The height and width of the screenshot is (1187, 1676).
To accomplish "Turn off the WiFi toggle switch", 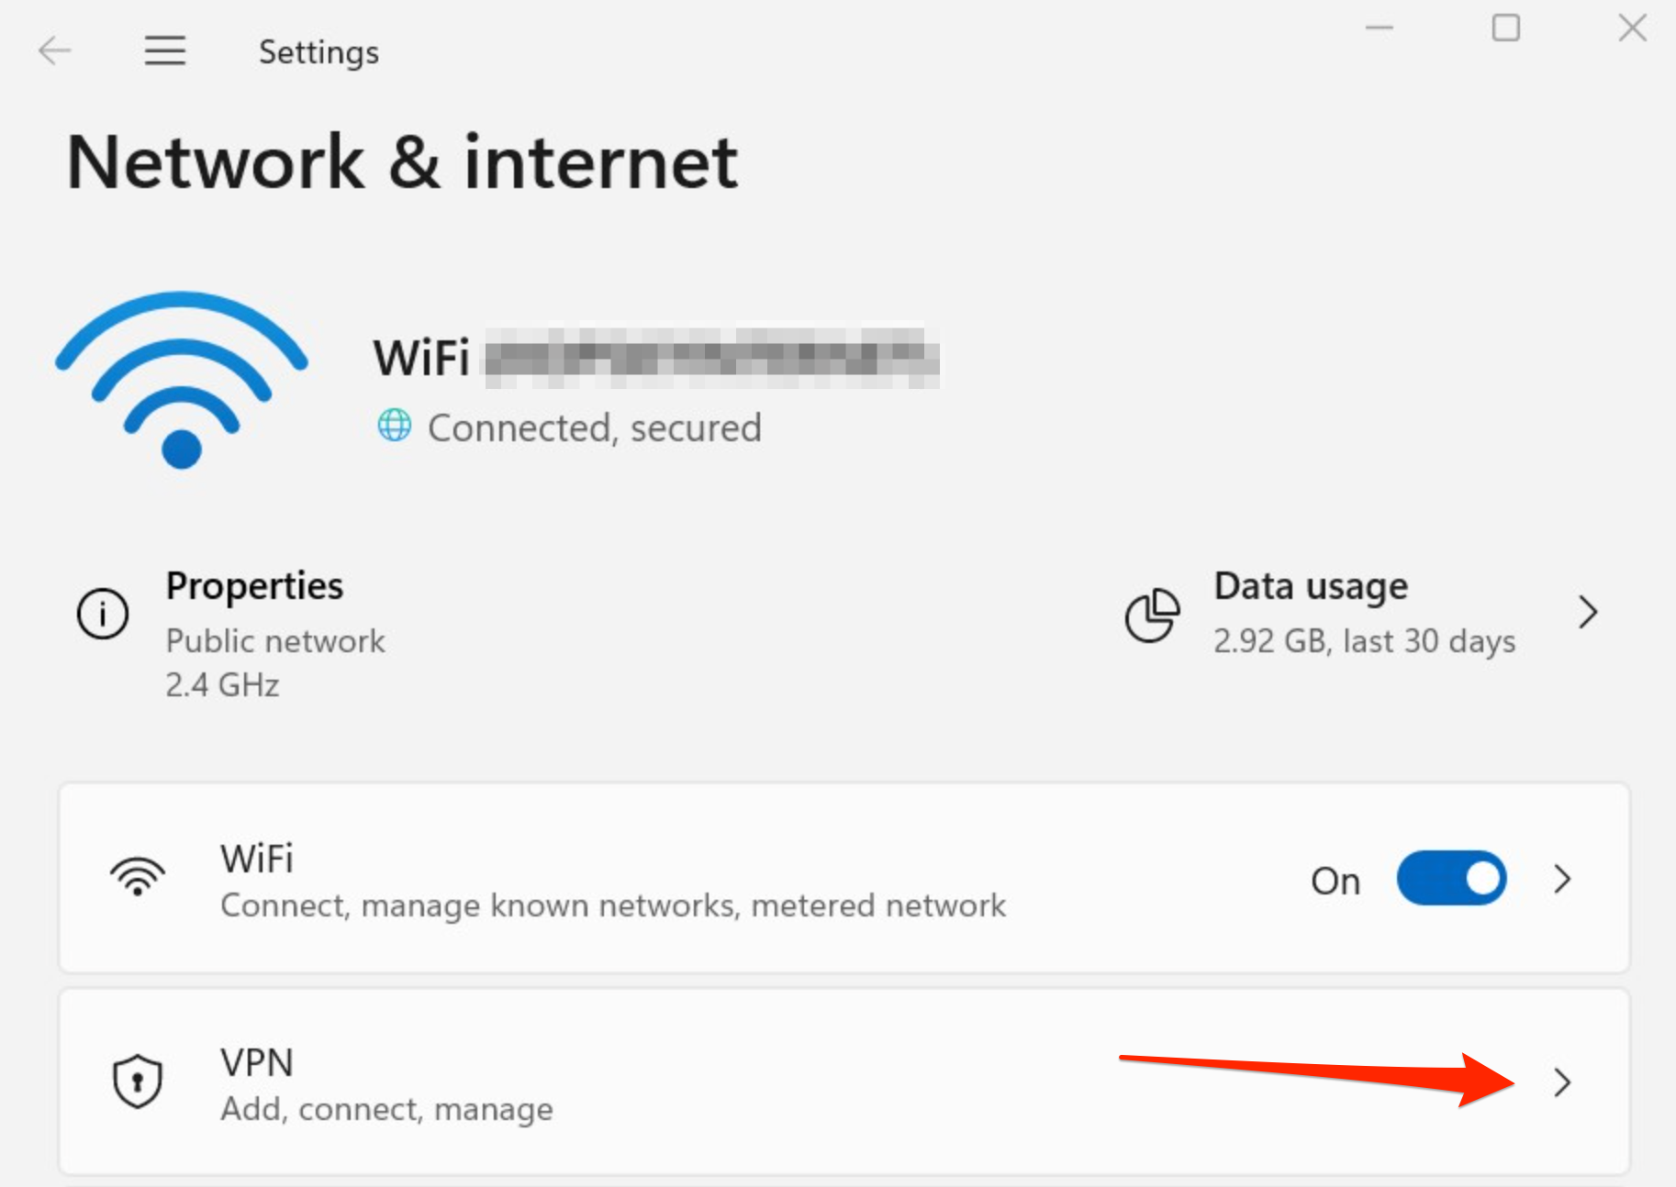I will click(x=1451, y=879).
